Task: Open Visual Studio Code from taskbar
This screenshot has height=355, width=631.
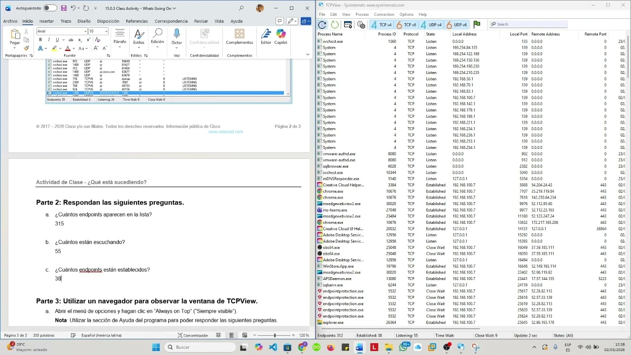Action: [x=273, y=347]
